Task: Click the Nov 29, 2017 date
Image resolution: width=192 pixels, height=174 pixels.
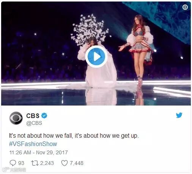Action: pyautogui.click(x=52, y=152)
